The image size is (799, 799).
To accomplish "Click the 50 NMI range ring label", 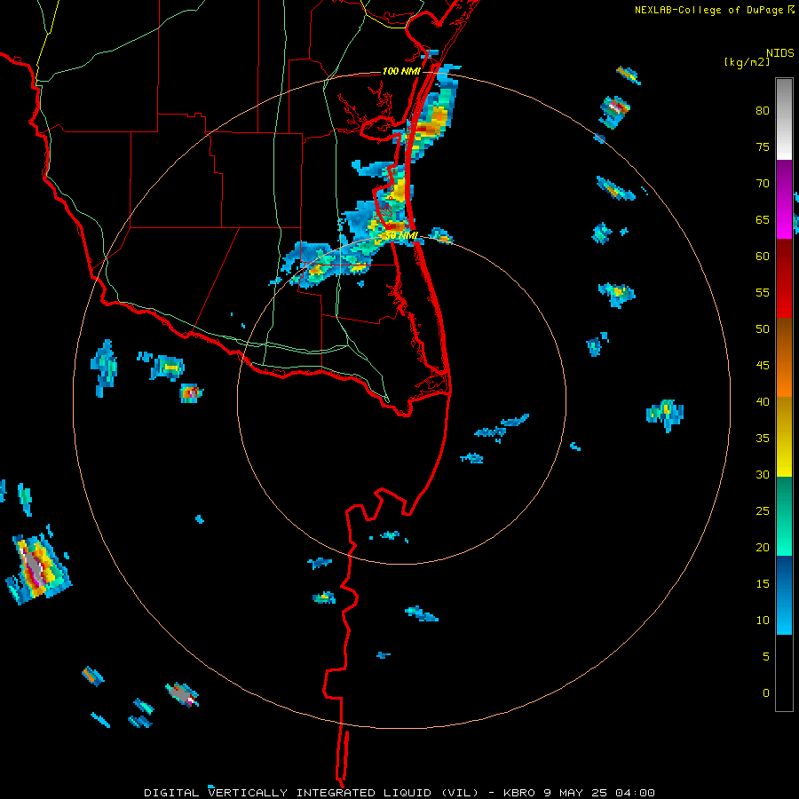I will click(x=401, y=235).
